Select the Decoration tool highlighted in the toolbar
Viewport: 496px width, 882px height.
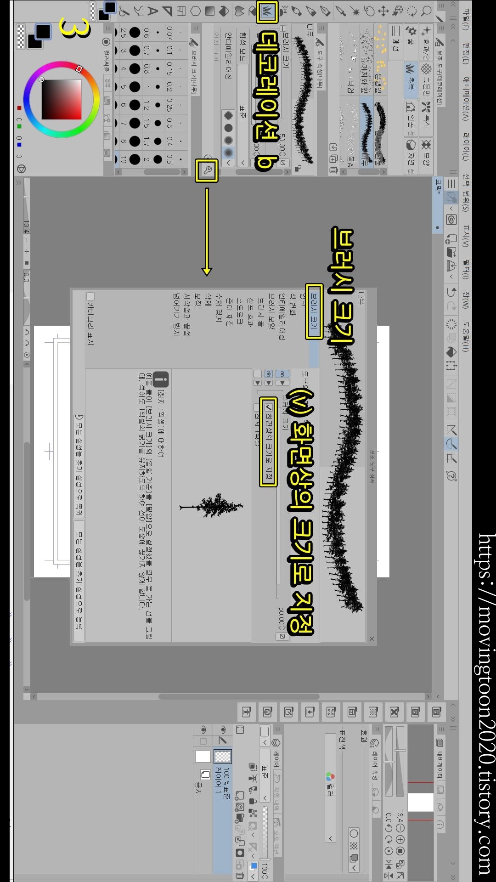point(267,11)
